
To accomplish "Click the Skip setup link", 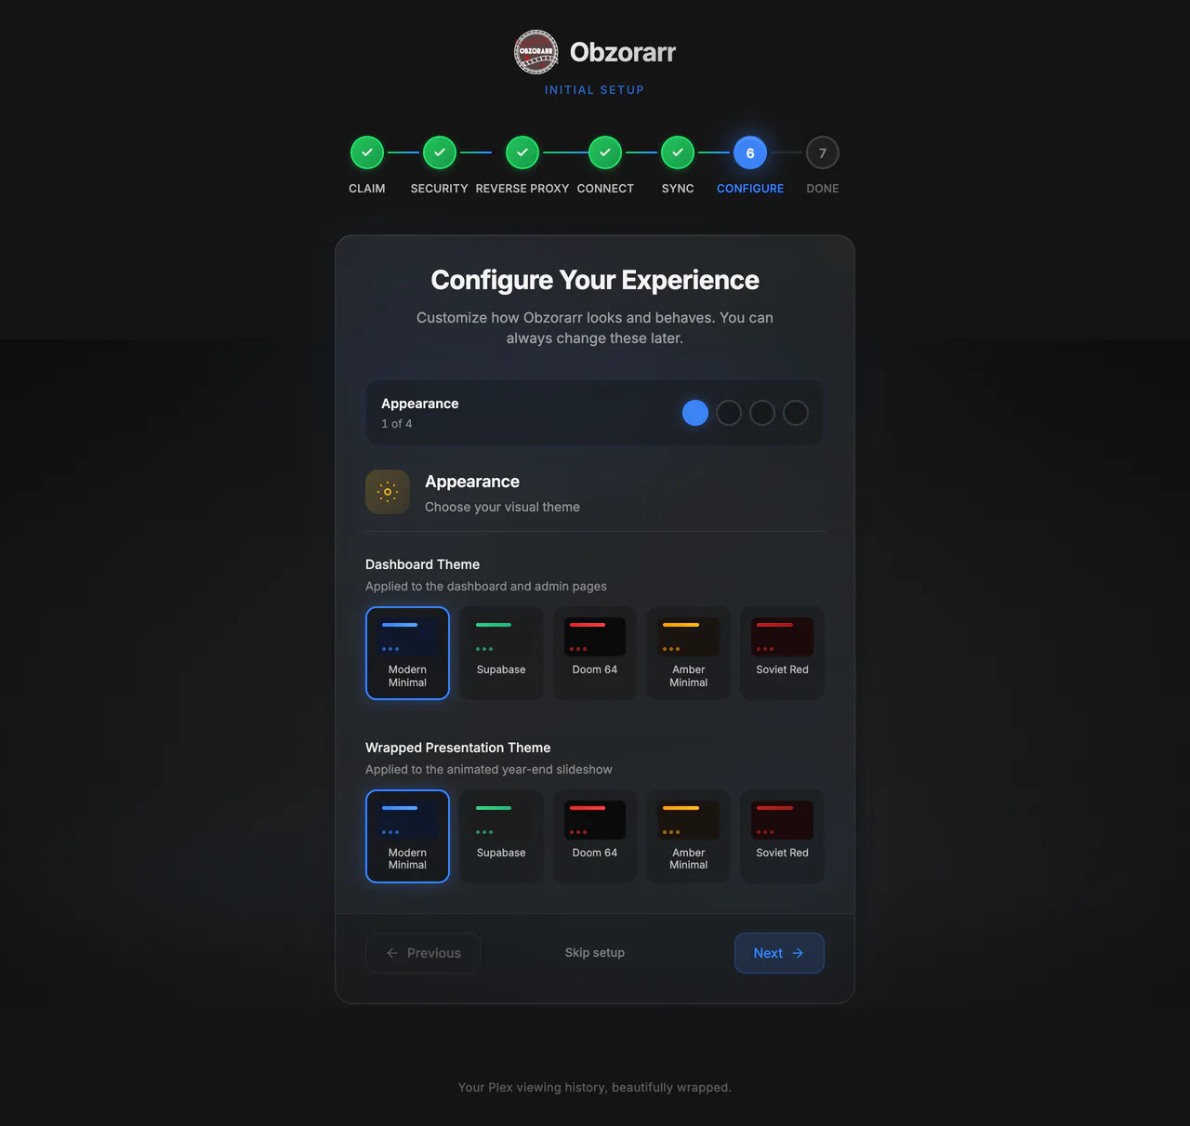I will (595, 953).
